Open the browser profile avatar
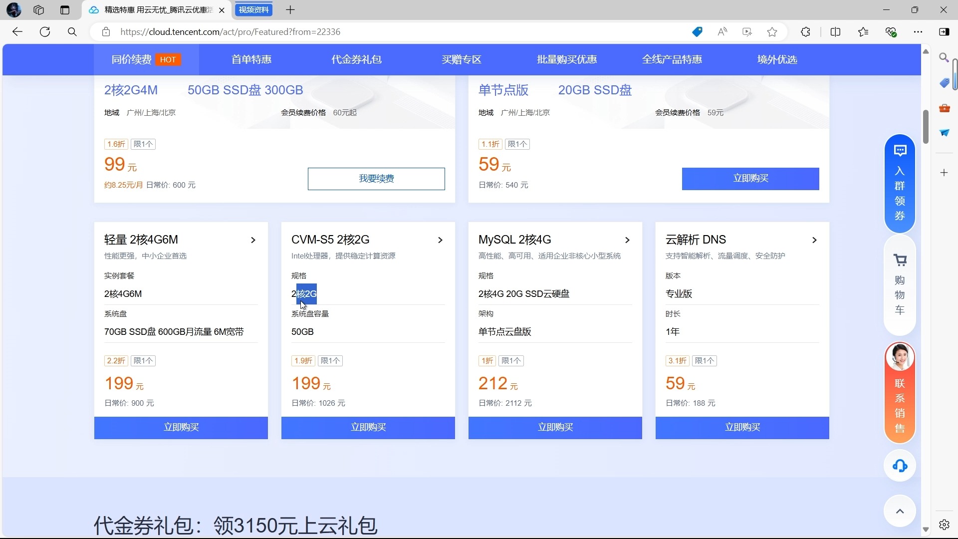Viewport: 958px width, 539px height. tap(14, 9)
